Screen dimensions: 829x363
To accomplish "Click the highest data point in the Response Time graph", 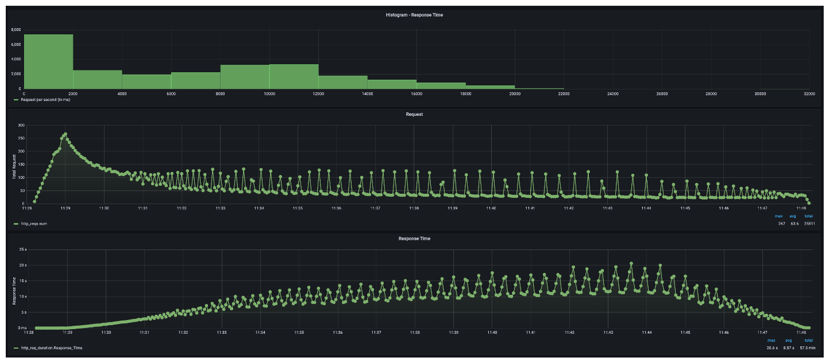I will 631,264.
